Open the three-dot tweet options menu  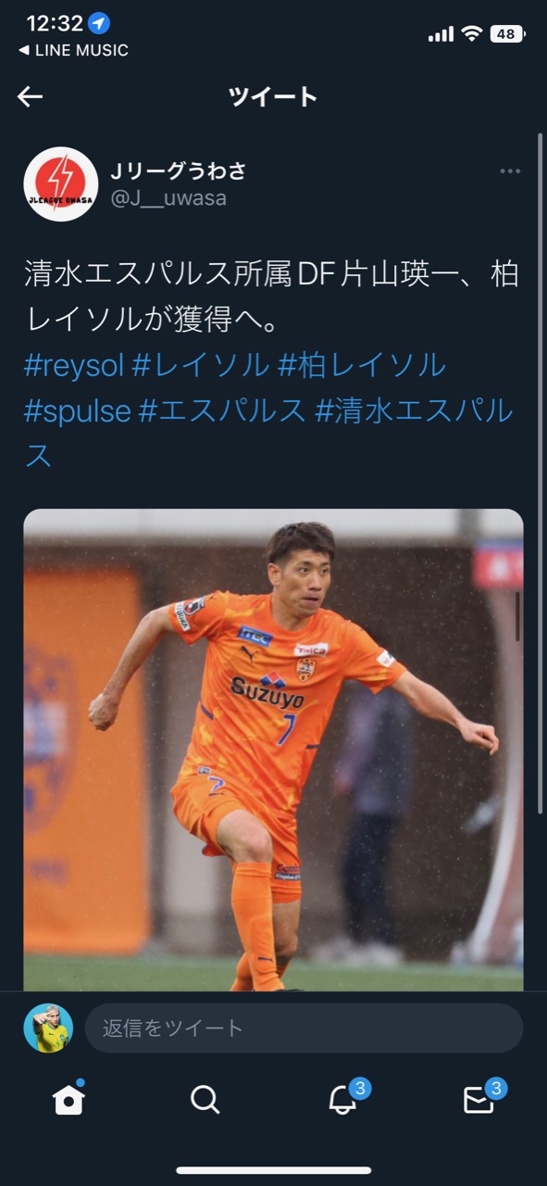point(510,171)
